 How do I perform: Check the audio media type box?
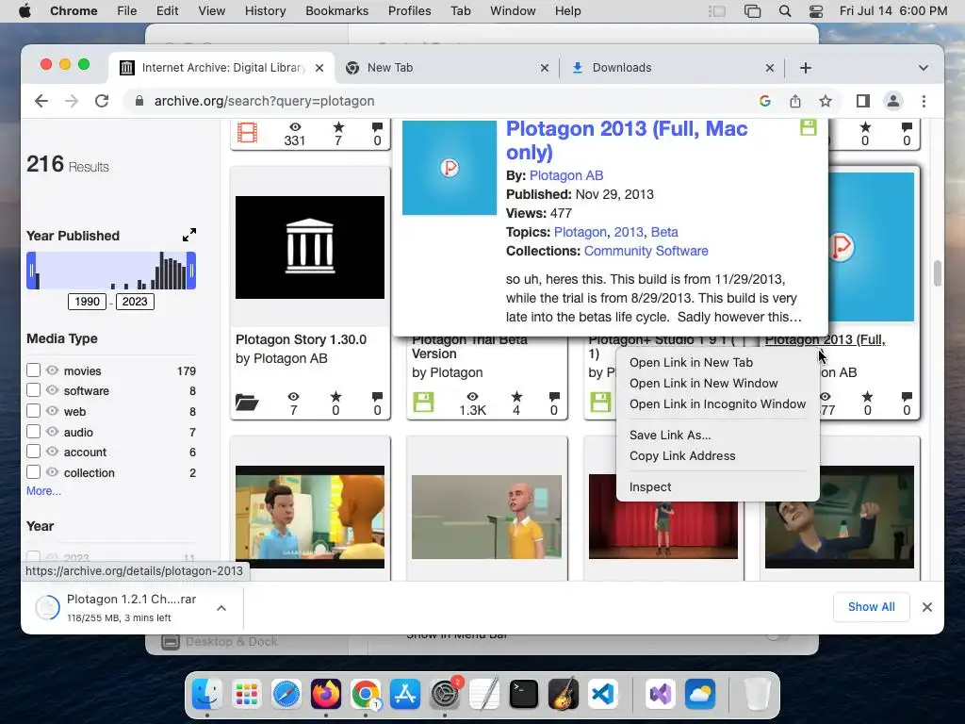[x=33, y=432]
